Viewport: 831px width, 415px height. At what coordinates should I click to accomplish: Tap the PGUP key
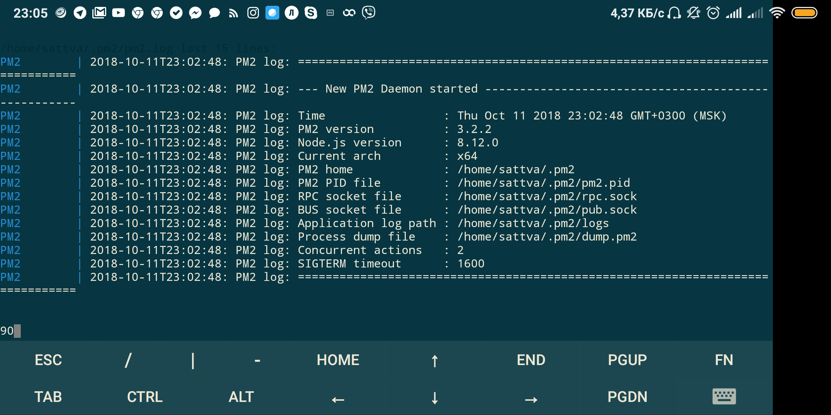click(x=627, y=360)
